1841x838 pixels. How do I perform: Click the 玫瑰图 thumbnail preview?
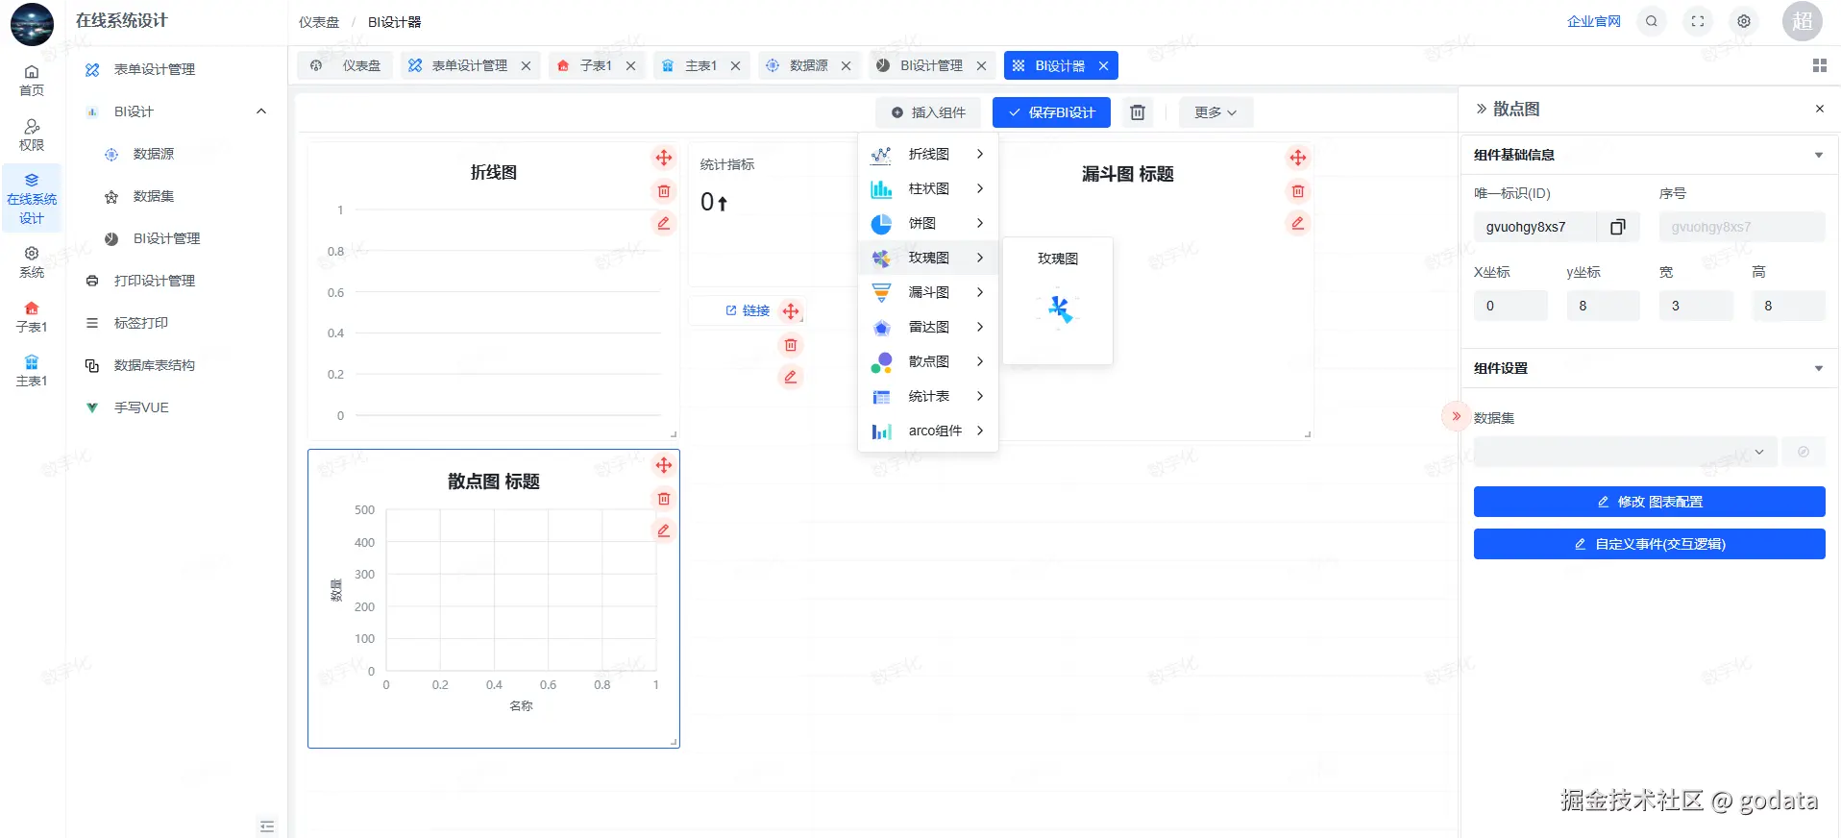click(x=1059, y=308)
